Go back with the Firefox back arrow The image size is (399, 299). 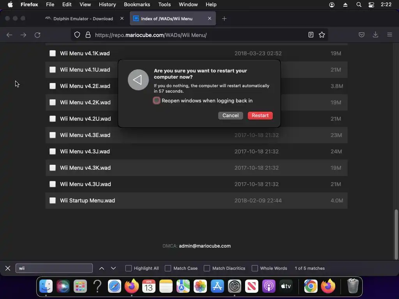pyautogui.click(x=9, y=35)
